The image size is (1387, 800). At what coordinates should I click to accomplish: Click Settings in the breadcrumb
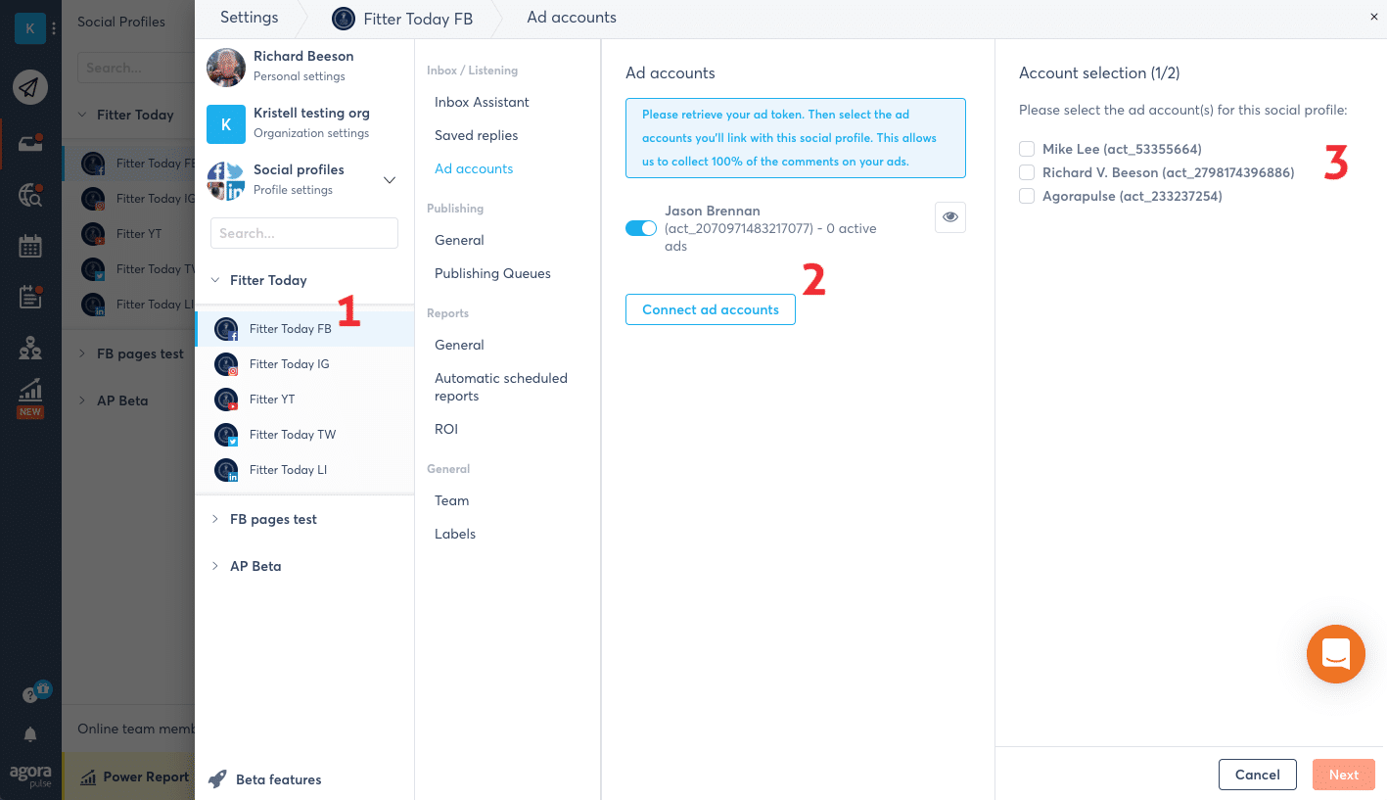[249, 18]
